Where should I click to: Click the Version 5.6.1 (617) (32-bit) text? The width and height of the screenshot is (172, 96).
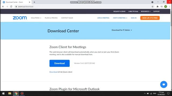[84, 63]
